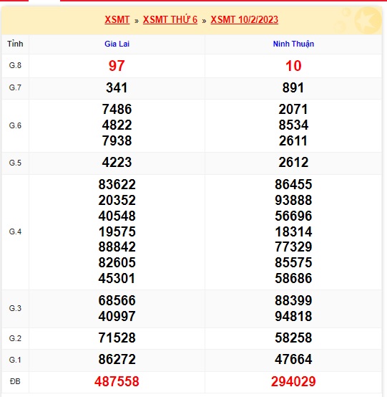The height and width of the screenshot is (397, 387).
Task: Click Gia Lai number 19575
Action: [117, 231]
